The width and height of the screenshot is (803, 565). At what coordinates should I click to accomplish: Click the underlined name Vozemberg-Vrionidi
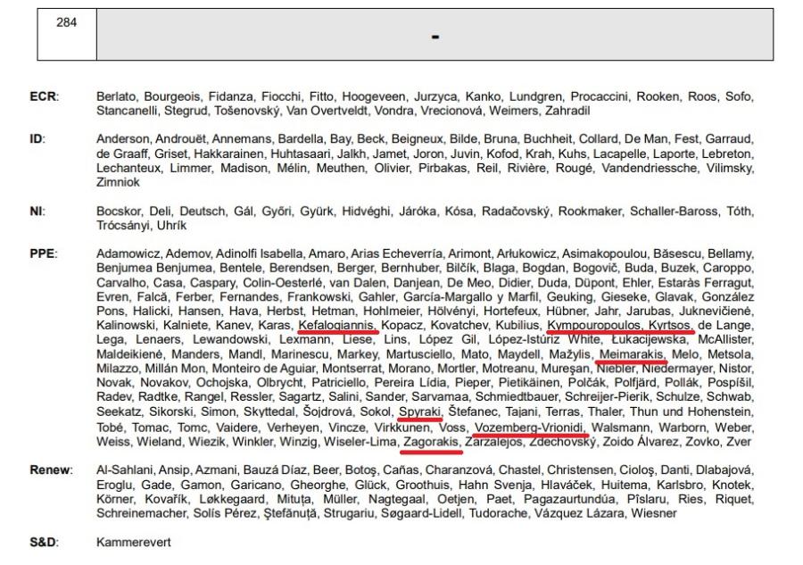[529, 428]
